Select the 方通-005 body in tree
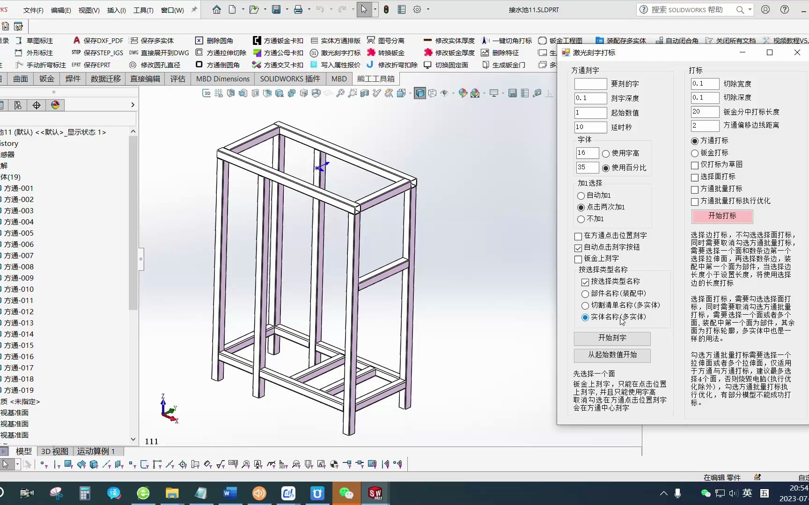Image resolution: width=809 pixels, height=505 pixels. pyautogui.click(x=19, y=233)
